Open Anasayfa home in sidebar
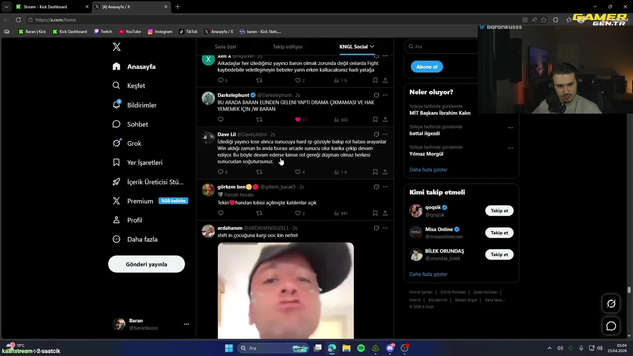 click(134, 66)
